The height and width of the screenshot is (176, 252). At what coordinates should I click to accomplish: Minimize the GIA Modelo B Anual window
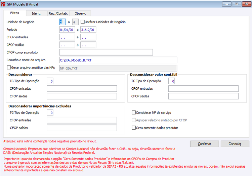coord(227,4)
